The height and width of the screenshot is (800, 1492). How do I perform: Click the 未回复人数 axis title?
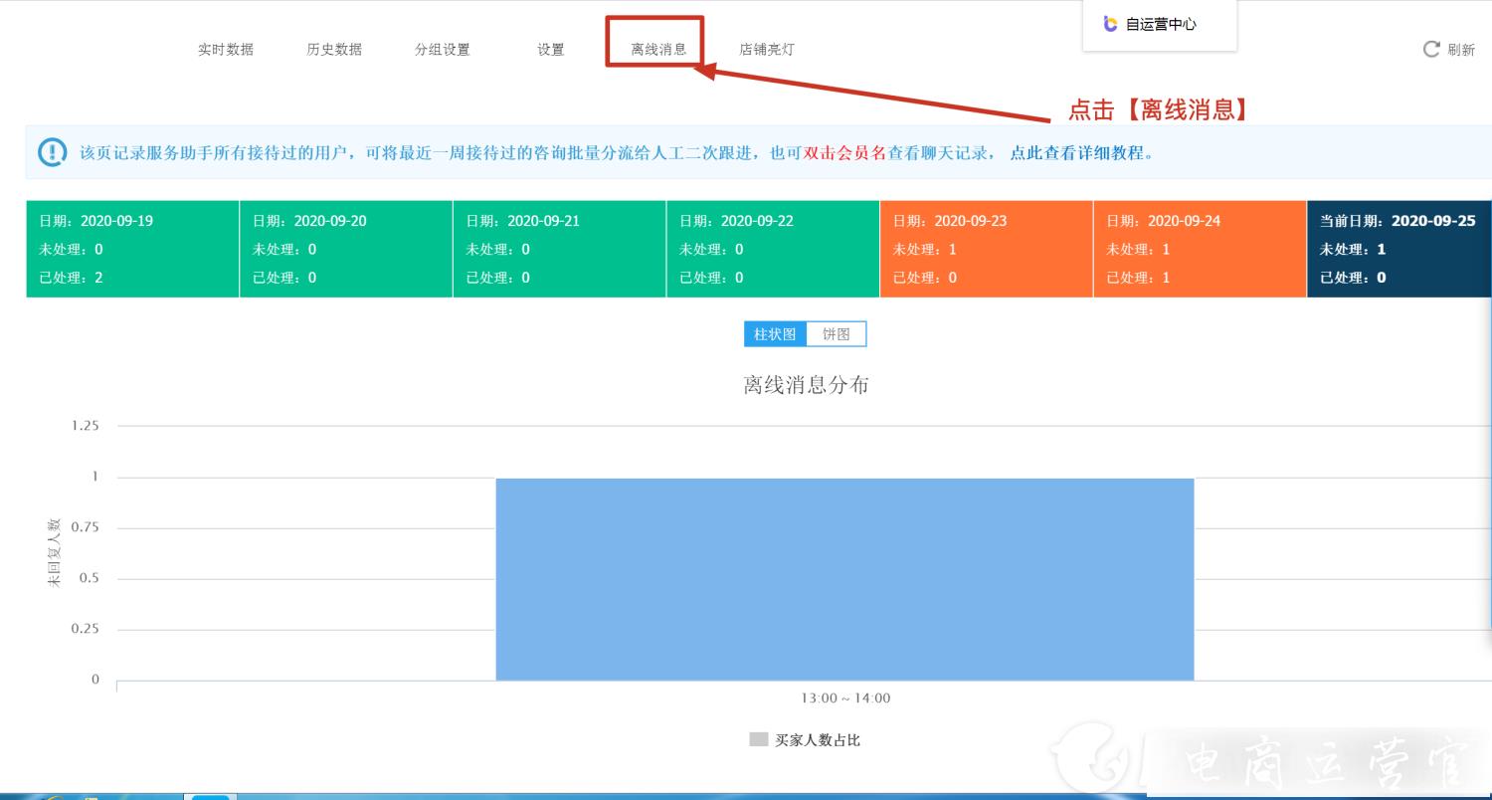(55, 552)
